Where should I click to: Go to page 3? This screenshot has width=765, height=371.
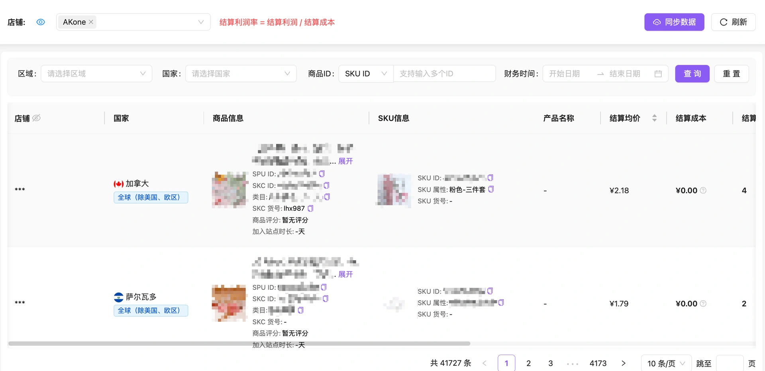[551, 363]
